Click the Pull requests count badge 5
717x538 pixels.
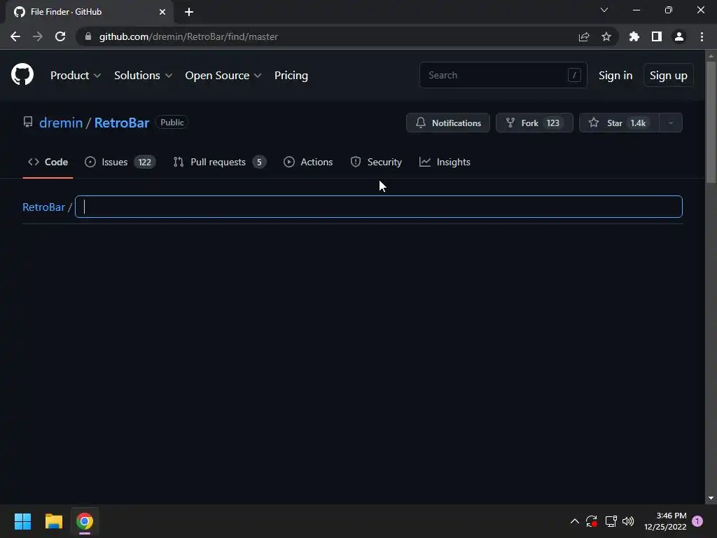pyautogui.click(x=259, y=162)
